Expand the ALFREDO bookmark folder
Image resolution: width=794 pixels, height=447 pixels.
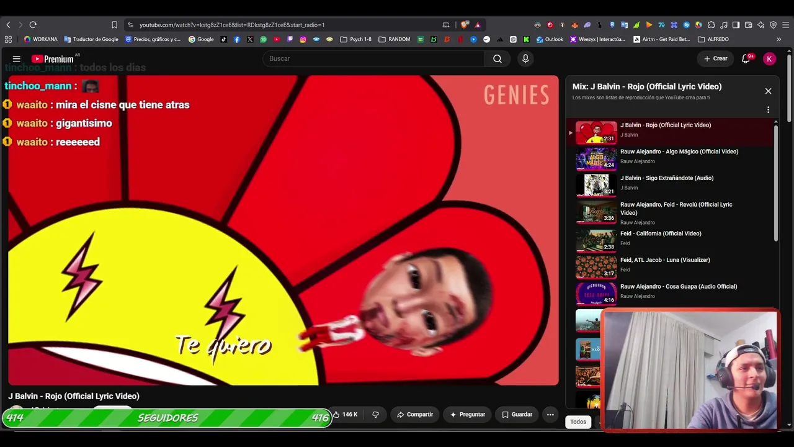point(713,39)
